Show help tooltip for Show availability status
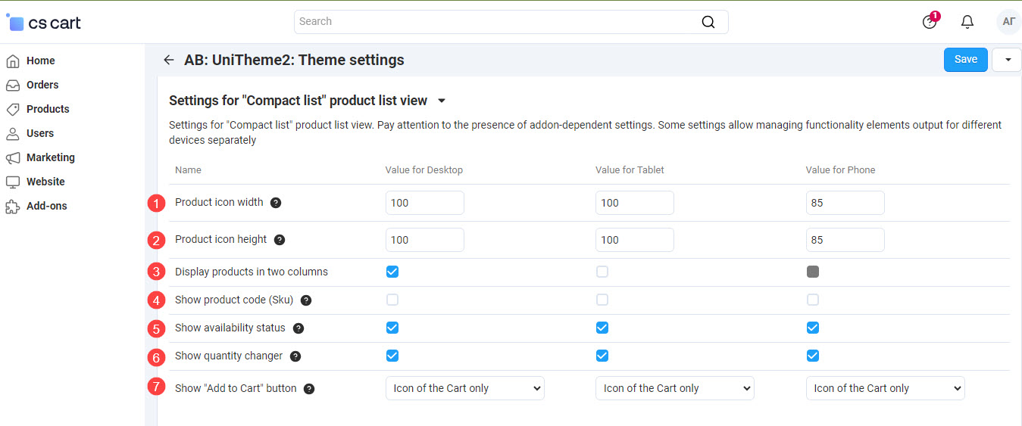The image size is (1022, 426). pyautogui.click(x=298, y=328)
